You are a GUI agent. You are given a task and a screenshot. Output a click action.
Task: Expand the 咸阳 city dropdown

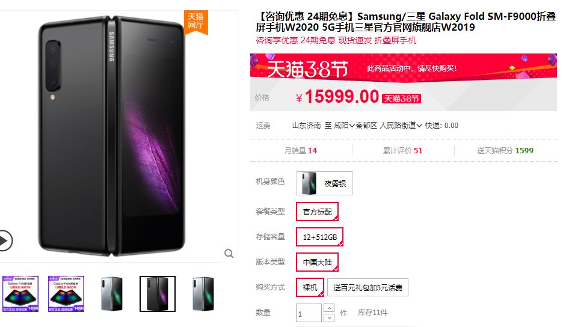pos(344,125)
